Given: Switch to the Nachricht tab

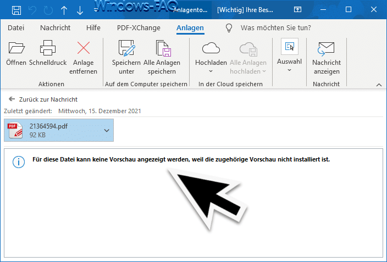Looking at the screenshot, I should pyautogui.click(x=55, y=27).
